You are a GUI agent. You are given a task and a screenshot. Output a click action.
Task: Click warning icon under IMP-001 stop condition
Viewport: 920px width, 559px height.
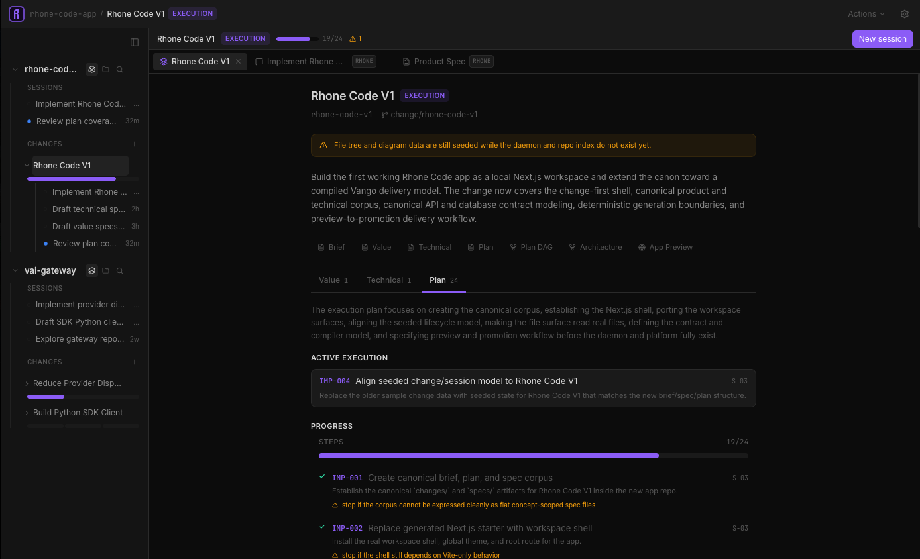pos(335,505)
